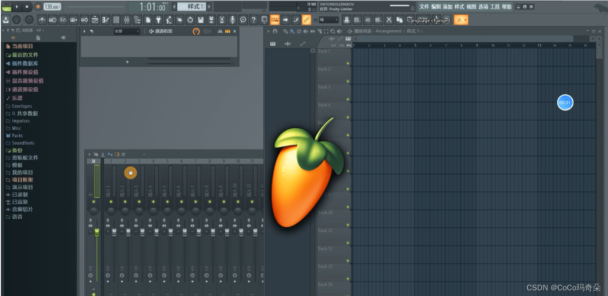Image resolution: width=608 pixels, height=296 pixels.
Task: Click the scissors audio editor toolbar icon
Action: pyautogui.click(x=222, y=19)
